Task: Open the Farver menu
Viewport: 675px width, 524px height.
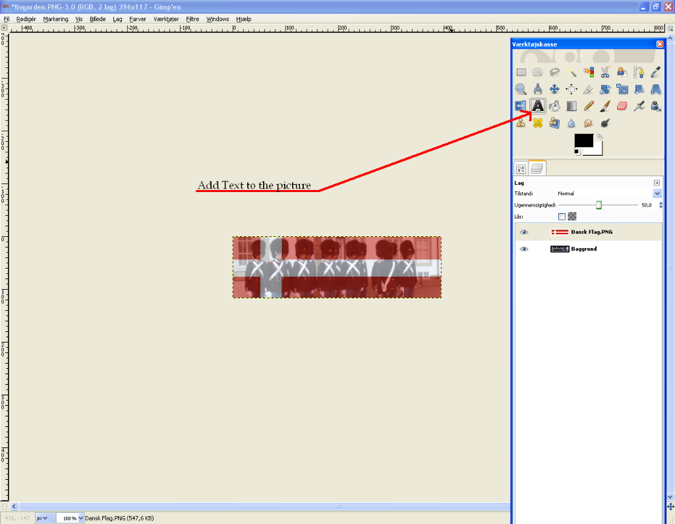Action: (x=137, y=19)
